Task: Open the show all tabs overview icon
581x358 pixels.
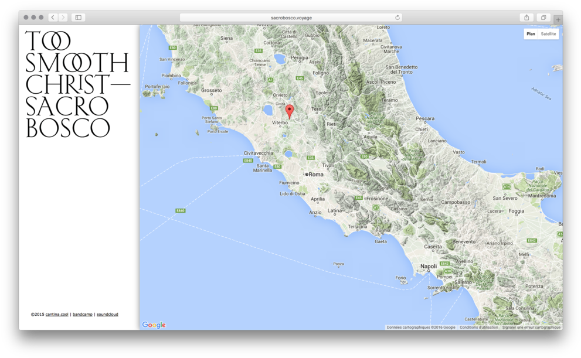Action: click(x=542, y=18)
